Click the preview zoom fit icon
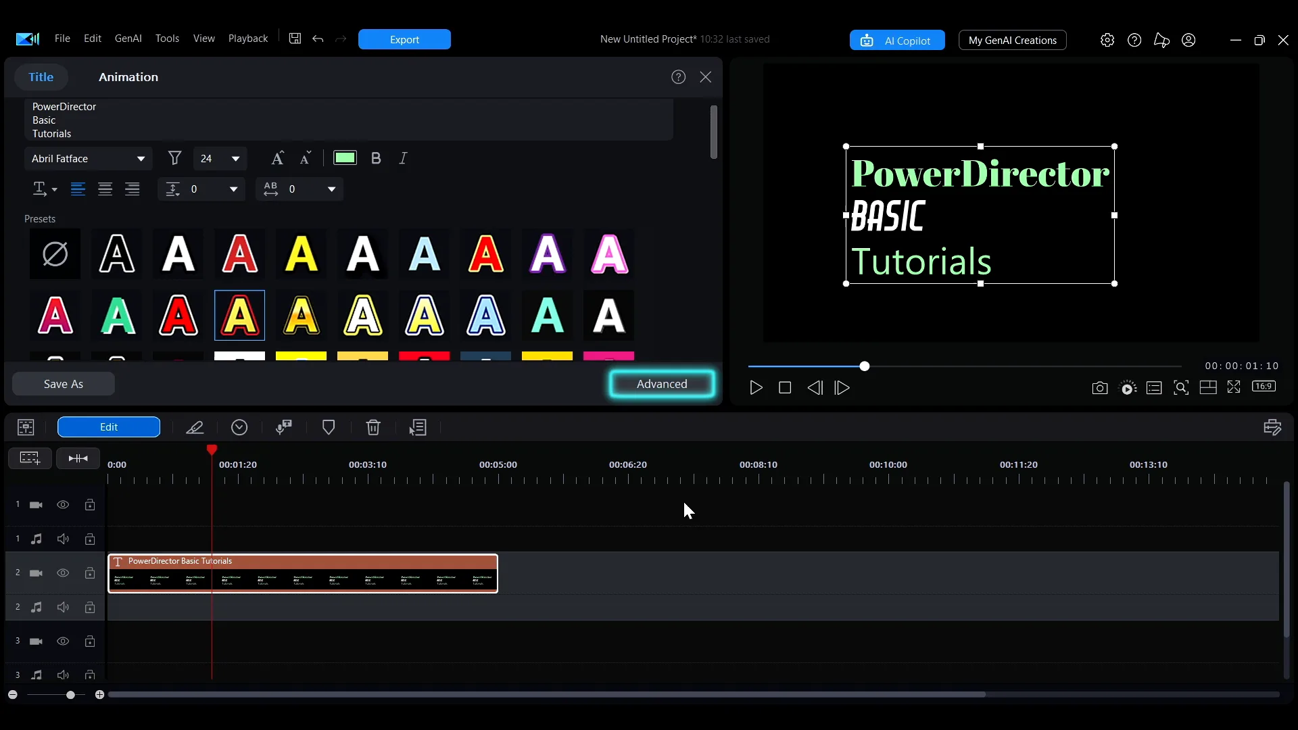Image resolution: width=1298 pixels, height=730 pixels. point(1181,388)
